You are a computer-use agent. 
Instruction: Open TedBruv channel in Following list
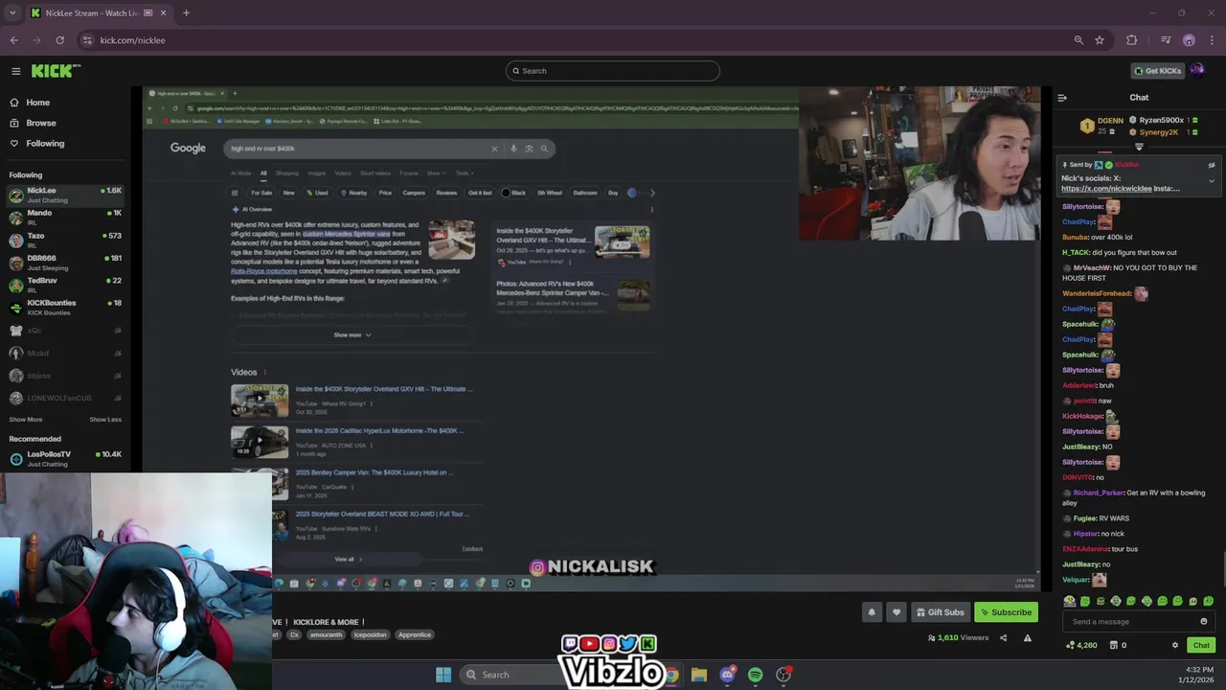pyautogui.click(x=65, y=285)
